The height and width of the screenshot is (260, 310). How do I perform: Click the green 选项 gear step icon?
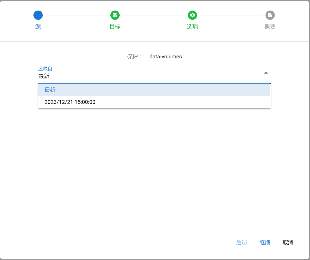point(192,15)
